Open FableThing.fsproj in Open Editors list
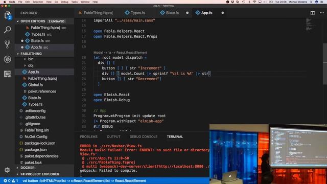The image size is (327, 184). tap(45, 28)
